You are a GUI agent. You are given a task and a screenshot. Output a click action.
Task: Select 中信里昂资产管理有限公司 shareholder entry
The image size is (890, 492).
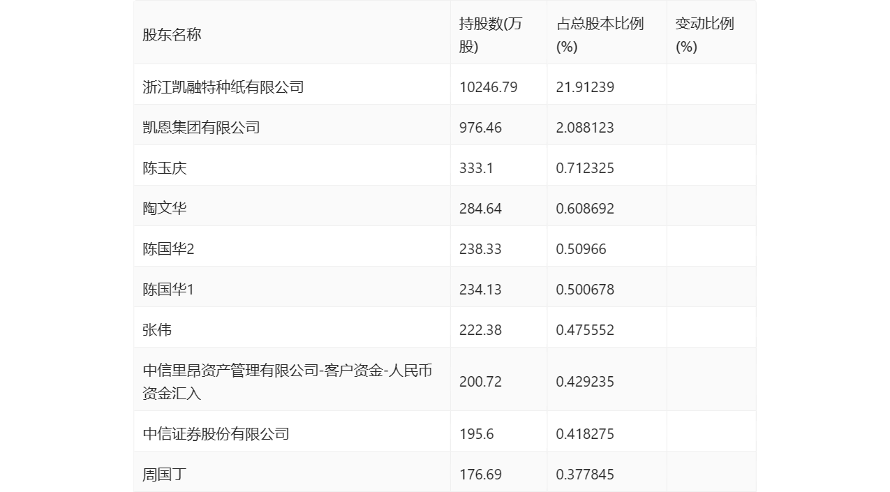click(288, 382)
